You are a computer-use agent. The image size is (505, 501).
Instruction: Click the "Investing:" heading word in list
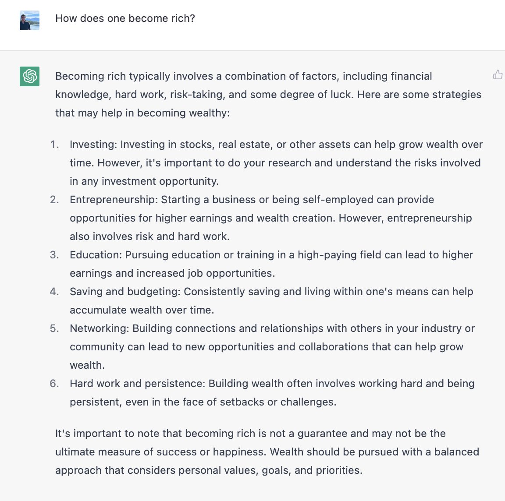click(x=93, y=145)
